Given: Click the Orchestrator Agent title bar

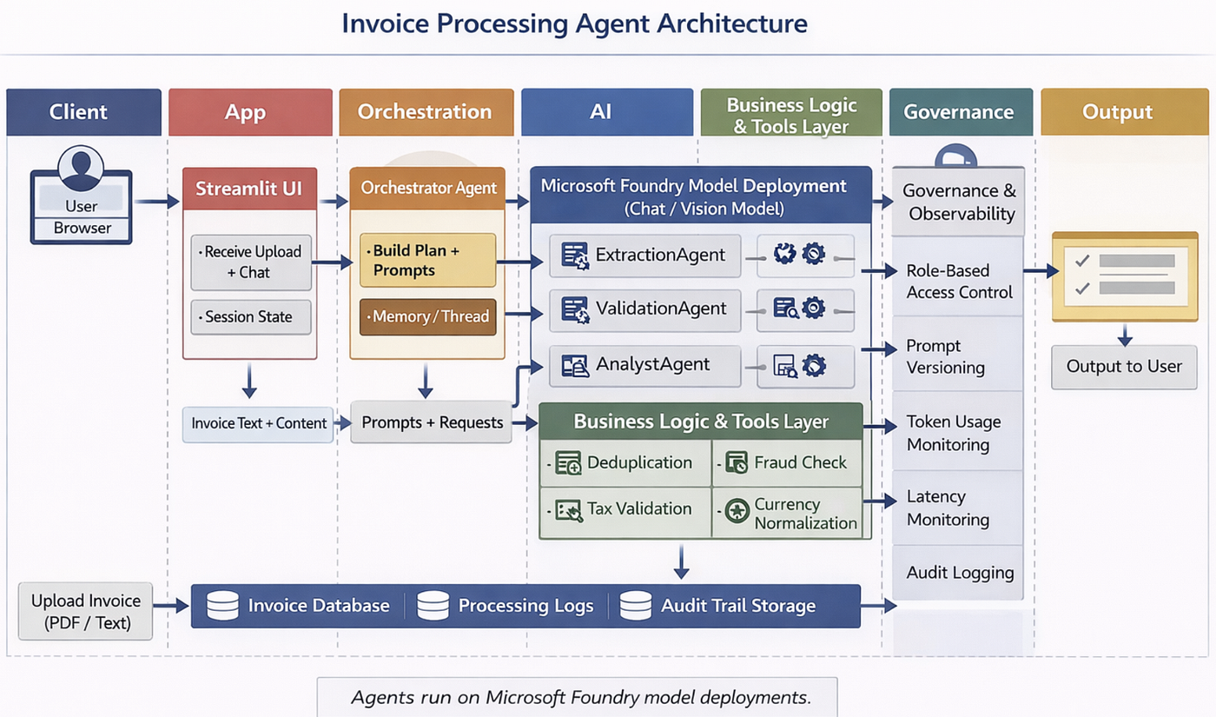Looking at the screenshot, I should pos(427,188).
